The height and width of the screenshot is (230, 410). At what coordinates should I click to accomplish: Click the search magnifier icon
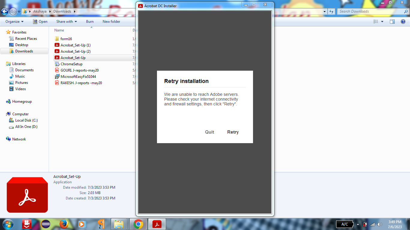(405, 11)
